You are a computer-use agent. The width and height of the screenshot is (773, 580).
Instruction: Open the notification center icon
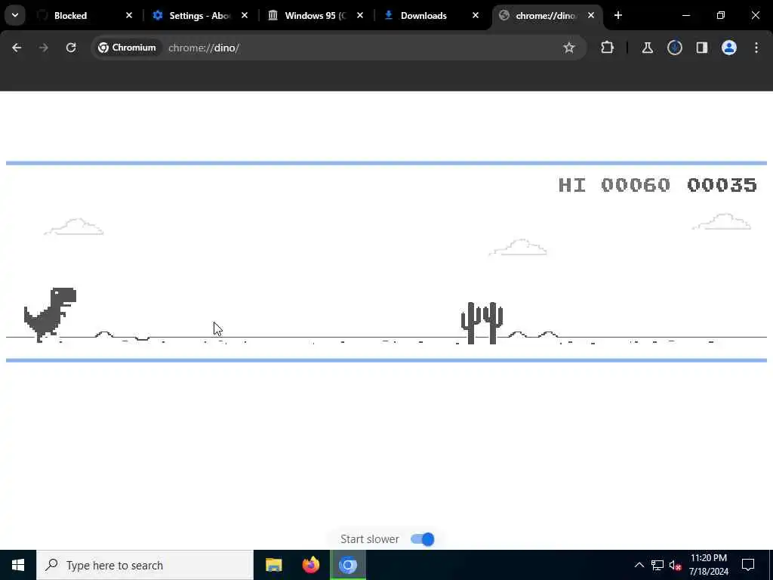(748, 565)
